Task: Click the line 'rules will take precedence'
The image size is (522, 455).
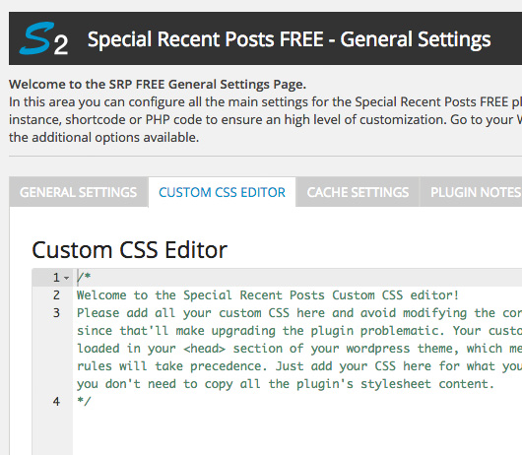Action: pyautogui.click(x=299, y=366)
